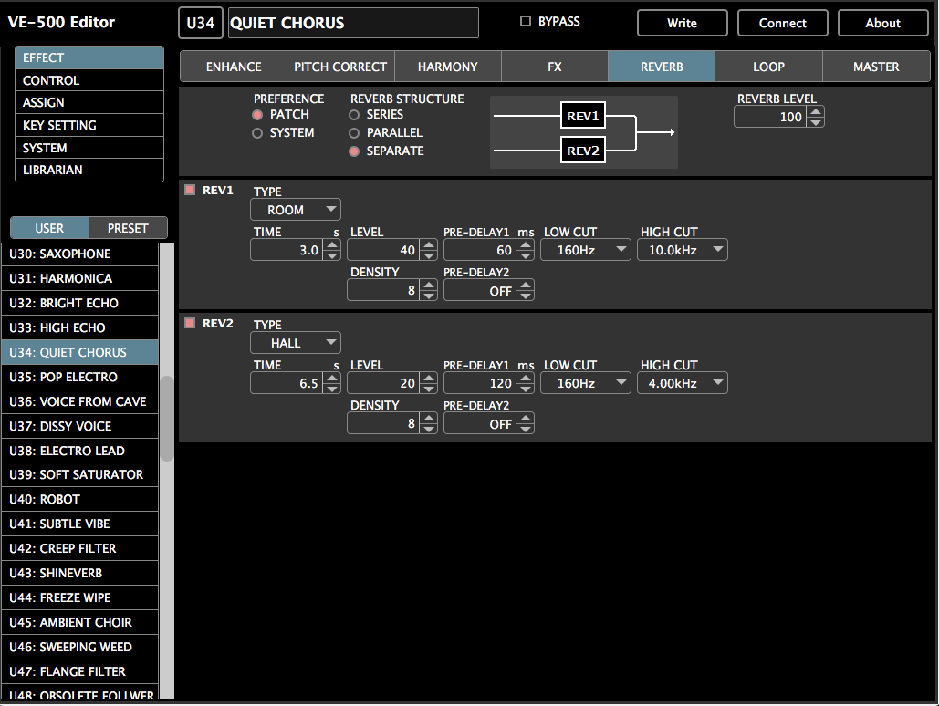Image resolution: width=939 pixels, height=706 pixels.
Task: Open the About dialog
Action: tap(882, 23)
